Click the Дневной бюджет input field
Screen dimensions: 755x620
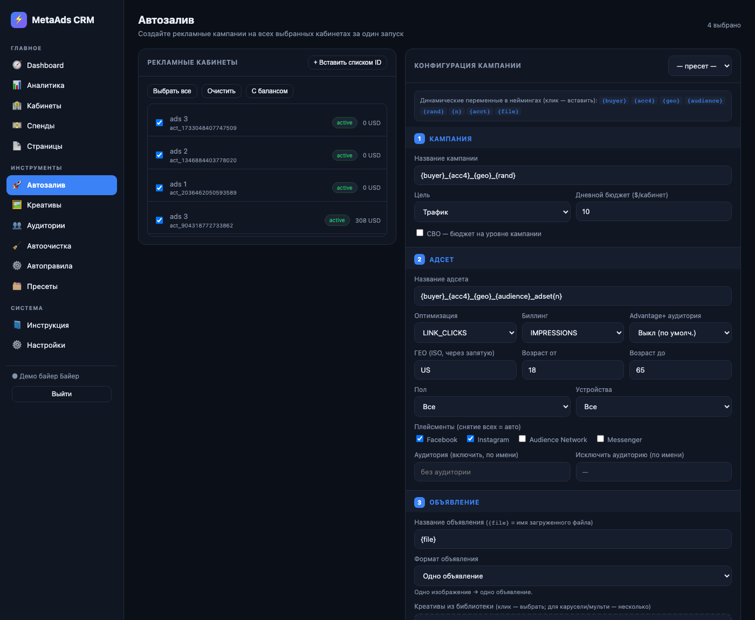coord(654,211)
